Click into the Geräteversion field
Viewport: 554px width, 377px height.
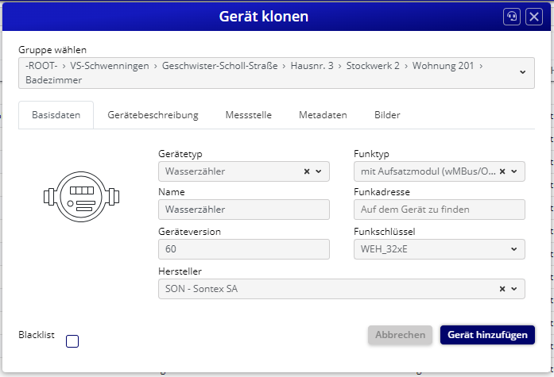243,249
